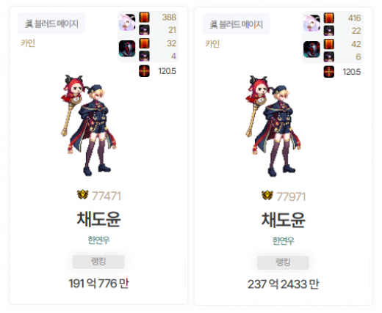Click character name 채도윤 on left card
Viewport: 382px width, 313px height.
point(98,219)
